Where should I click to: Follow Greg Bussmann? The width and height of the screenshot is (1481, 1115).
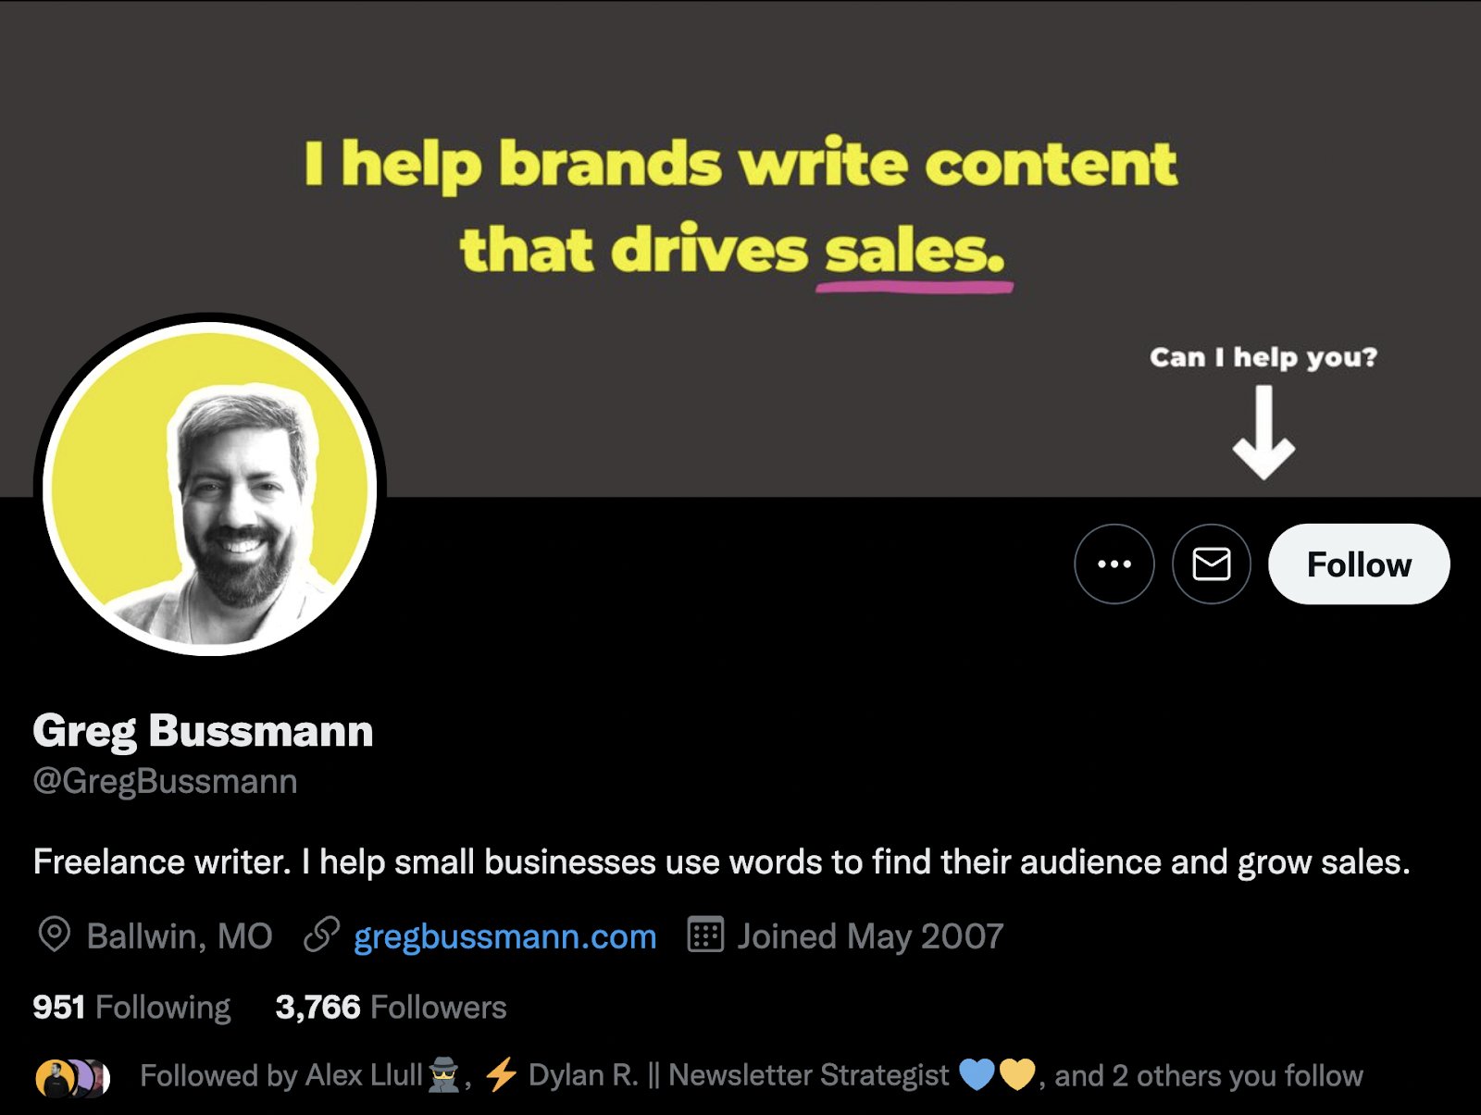1359,564
